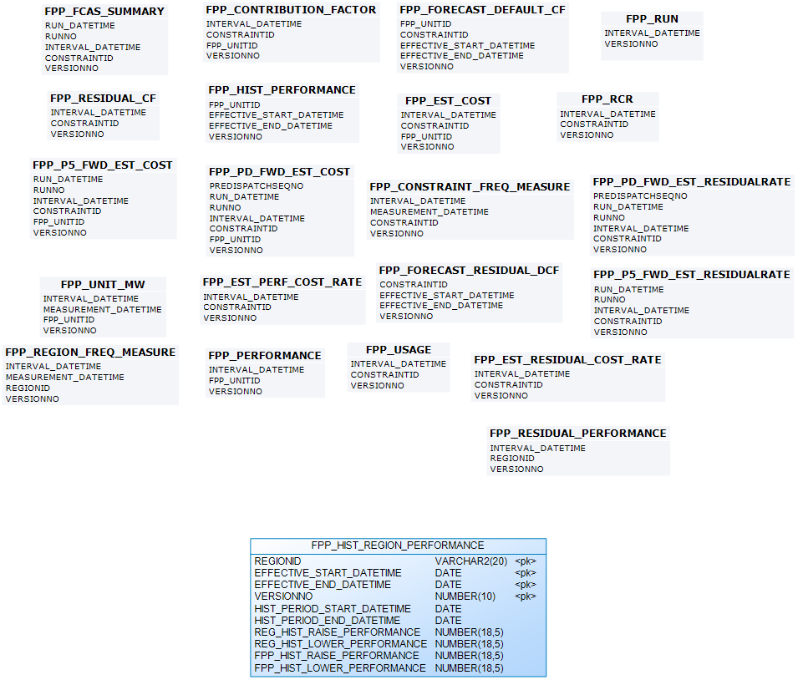Select REGIONID in the FPP_REGION_FREQ_MEASURE table
This screenshot has height=680, width=798.
[28, 388]
